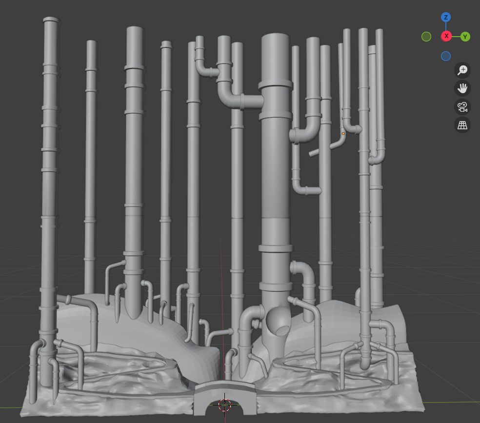Click the short angled pipe stub left of the origin dot
Screen dimensions: 480x423
pos(316,153)
